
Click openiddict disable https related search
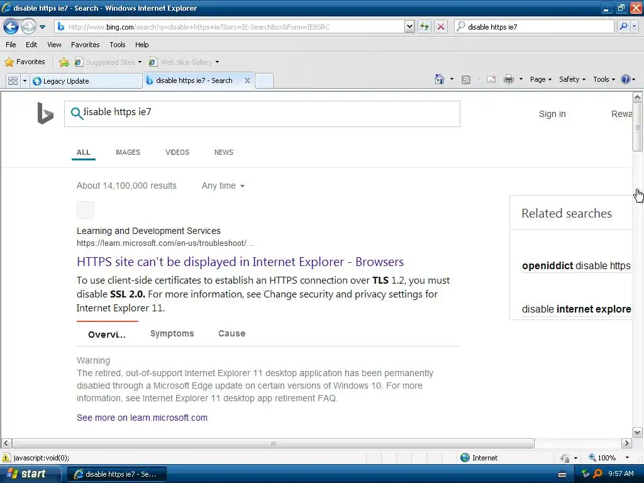coord(576,266)
